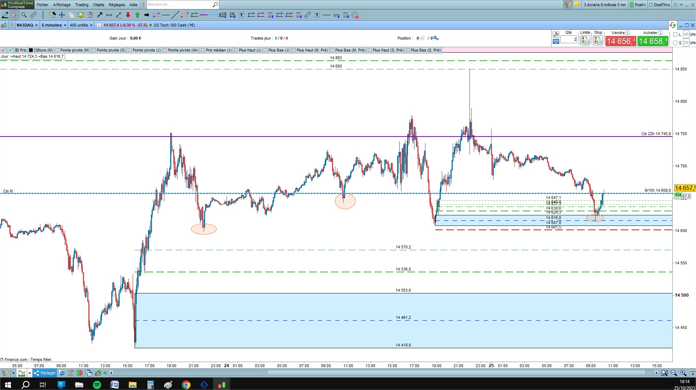The width and height of the screenshot is (696, 390).
Task: Open Spotify from the Windows taskbar
Action: [97, 385]
